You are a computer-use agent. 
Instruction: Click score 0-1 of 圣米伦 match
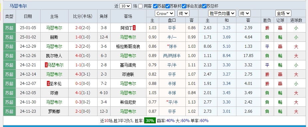(78, 84)
